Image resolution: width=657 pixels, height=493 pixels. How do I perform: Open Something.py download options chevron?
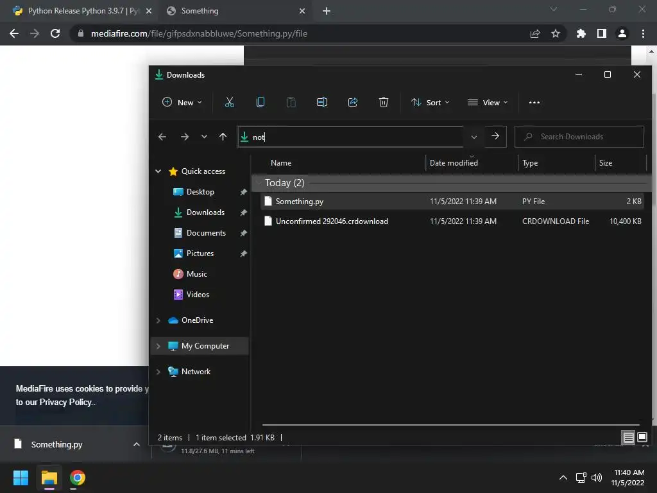136,444
